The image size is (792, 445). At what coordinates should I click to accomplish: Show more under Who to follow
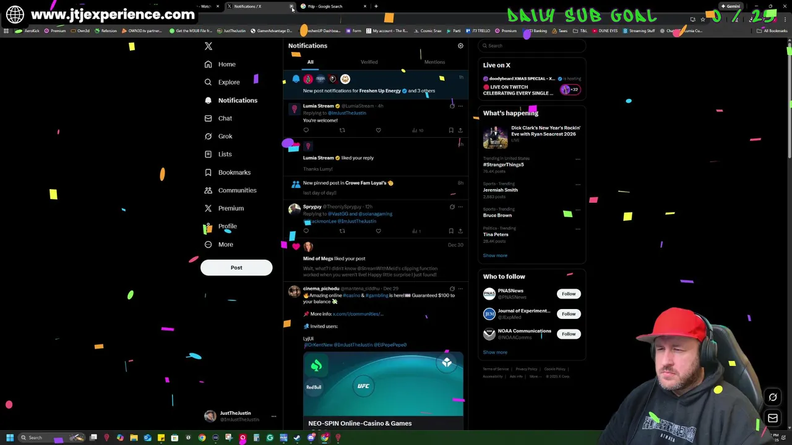(495, 352)
